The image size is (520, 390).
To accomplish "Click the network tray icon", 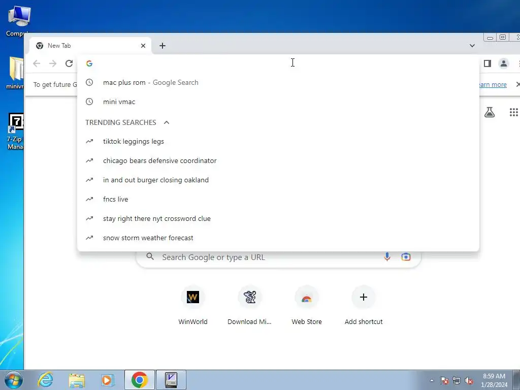I will click(x=457, y=380).
